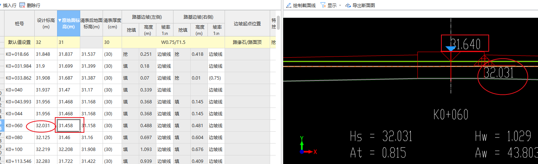Click the 路基边坡(左侧) header
Screen dimensions: 538x164
pyautogui.click(x=147, y=17)
